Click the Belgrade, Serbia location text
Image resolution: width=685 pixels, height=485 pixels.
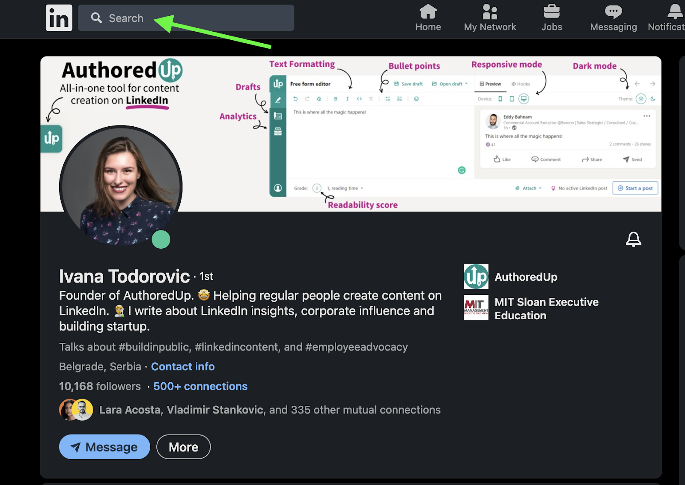click(x=100, y=367)
